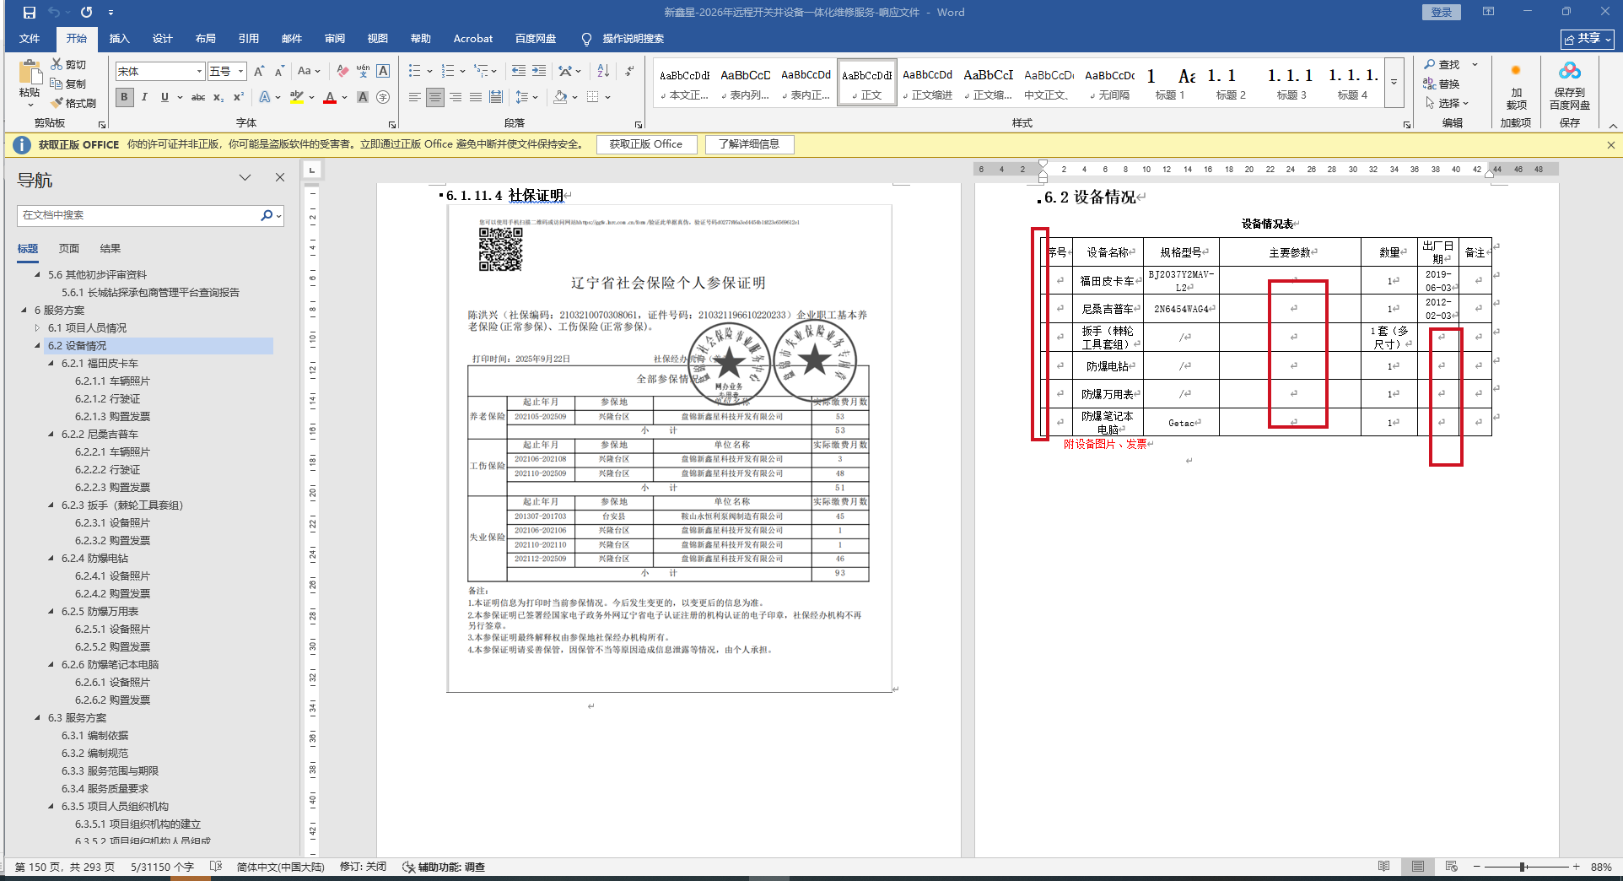
Task: Apply the text highlight color
Action: pos(296,97)
